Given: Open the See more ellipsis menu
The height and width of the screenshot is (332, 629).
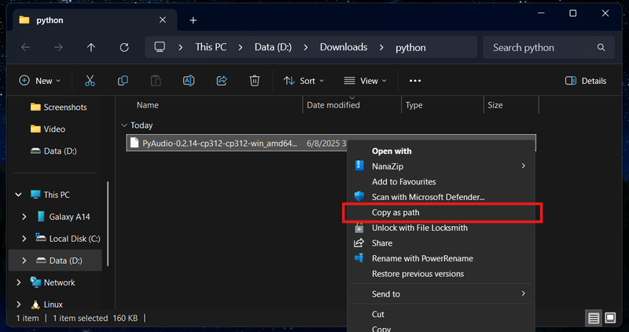Looking at the screenshot, I should coord(415,81).
